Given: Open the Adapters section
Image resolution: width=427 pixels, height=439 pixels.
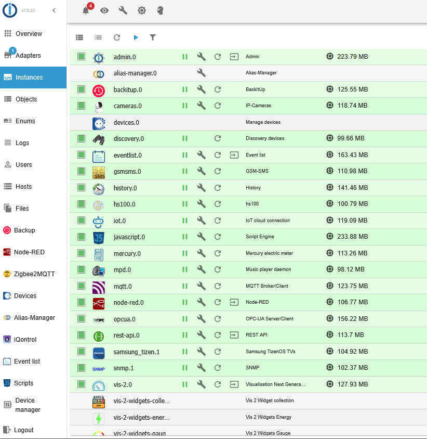Looking at the screenshot, I should (33, 56).
